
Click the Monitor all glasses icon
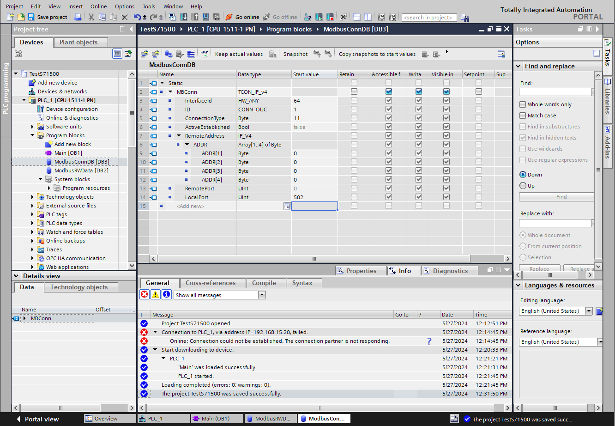click(x=205, y=54)
